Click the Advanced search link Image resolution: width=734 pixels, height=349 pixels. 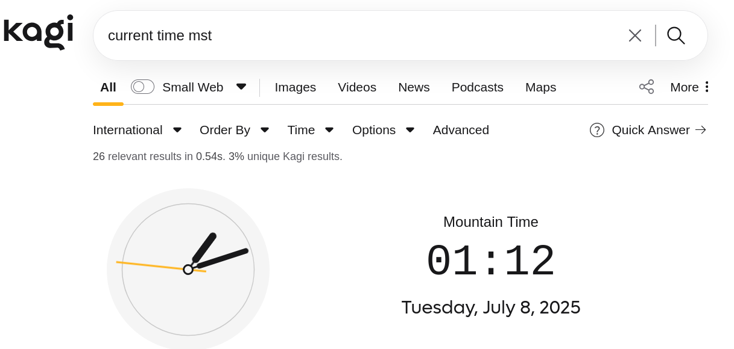tap(461, 130)
